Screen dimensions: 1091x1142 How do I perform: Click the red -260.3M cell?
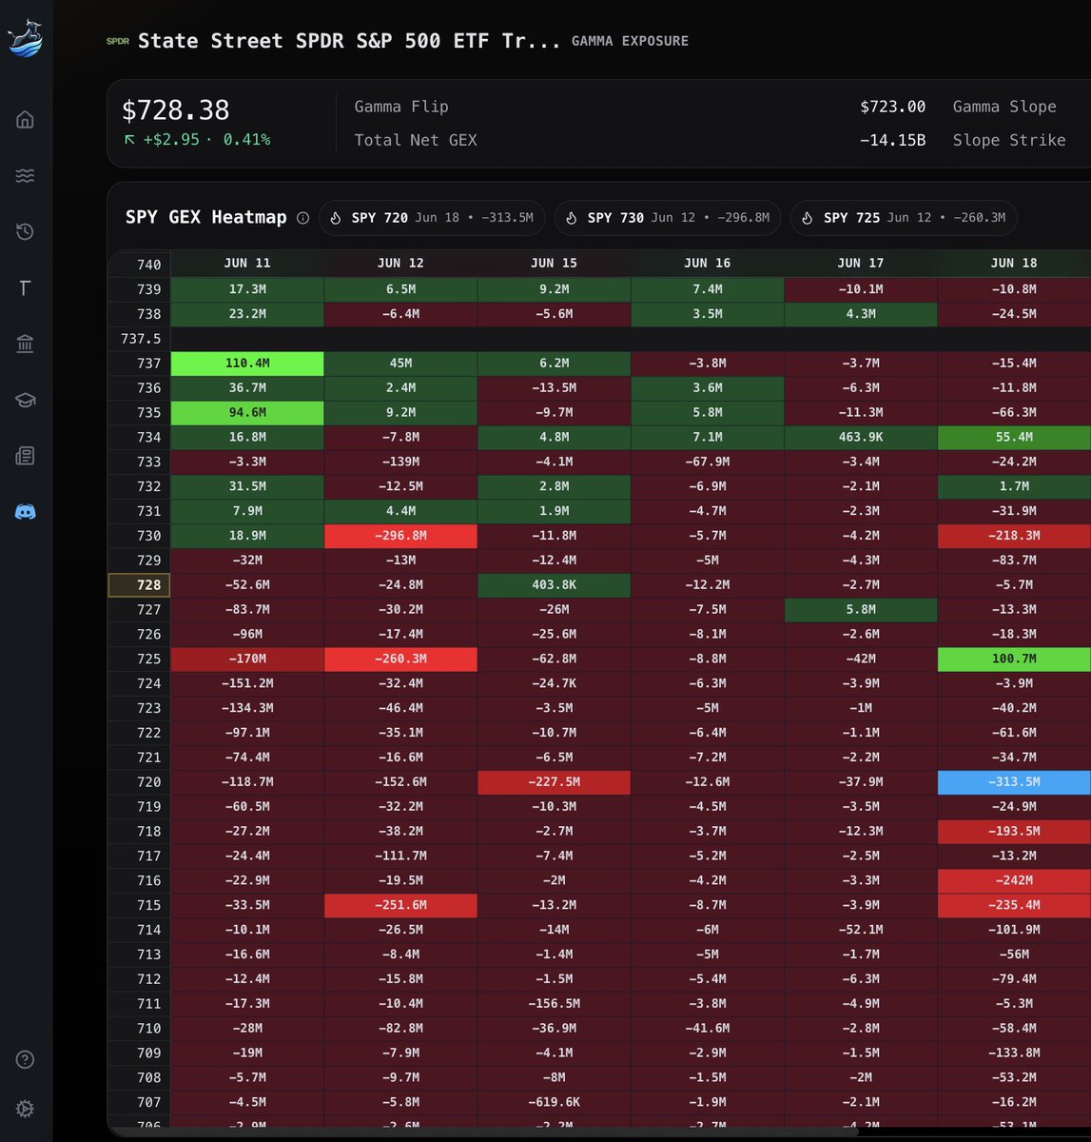pos(400,659)
